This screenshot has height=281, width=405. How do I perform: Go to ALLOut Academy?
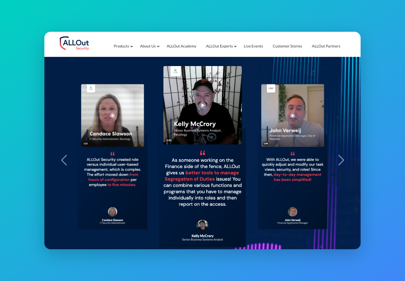click(181, 46)
